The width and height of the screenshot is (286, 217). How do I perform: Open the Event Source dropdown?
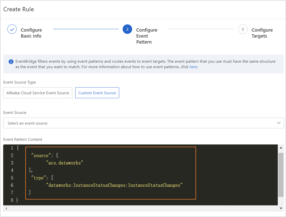tap(140, 123)
